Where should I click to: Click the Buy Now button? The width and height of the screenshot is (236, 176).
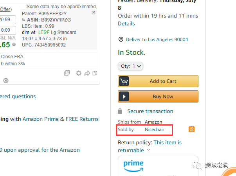(x=158, y=96)
